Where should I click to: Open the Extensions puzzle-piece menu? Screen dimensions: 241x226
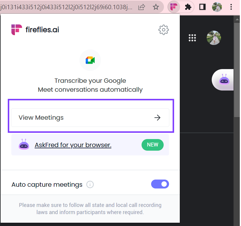(x=188, y=7)
